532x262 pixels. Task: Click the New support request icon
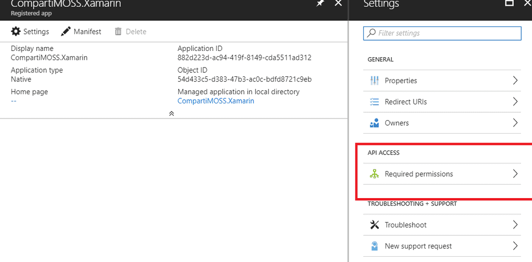tap(374, 246)
